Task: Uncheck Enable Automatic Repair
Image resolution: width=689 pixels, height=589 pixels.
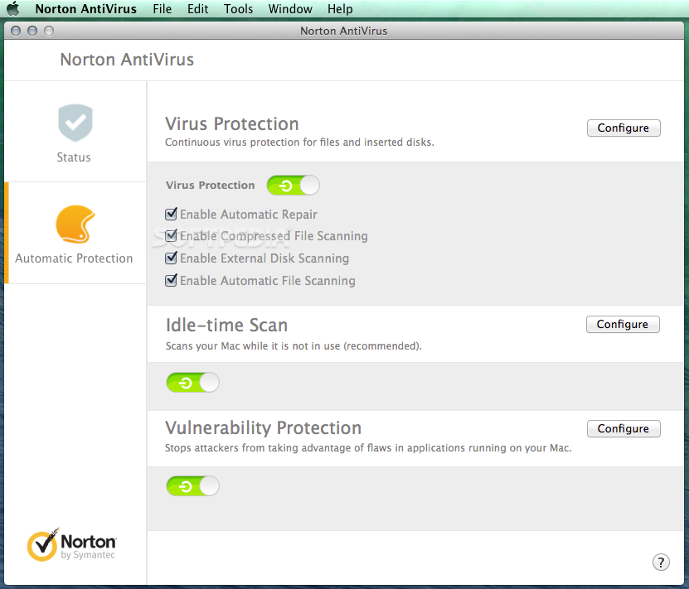Action: (172, 214)
